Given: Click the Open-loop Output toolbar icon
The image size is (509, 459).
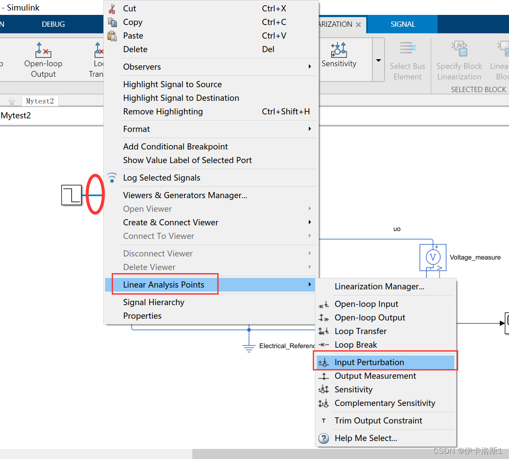Looking at the screenshot, I should click(43, 50).
